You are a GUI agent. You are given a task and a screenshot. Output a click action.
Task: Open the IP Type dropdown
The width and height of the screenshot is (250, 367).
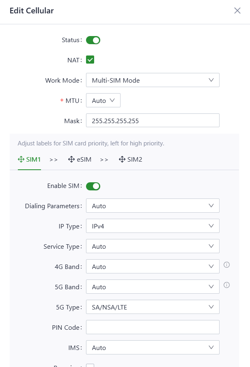pos(153,226)
